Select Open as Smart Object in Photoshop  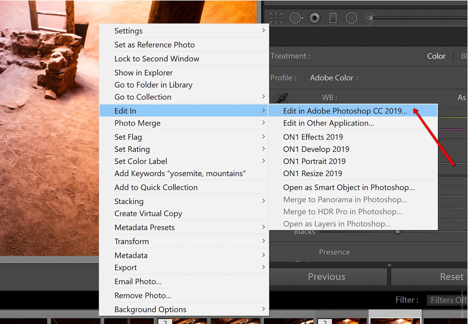[x=349, y=187]
